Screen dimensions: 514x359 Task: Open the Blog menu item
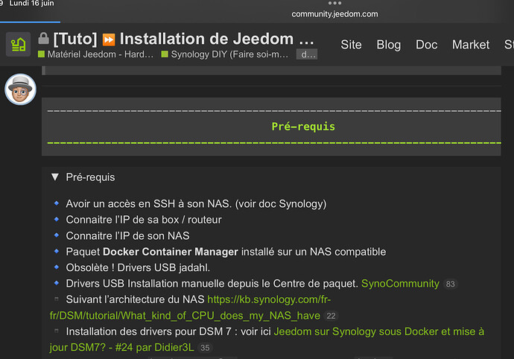tap(388, 45)
